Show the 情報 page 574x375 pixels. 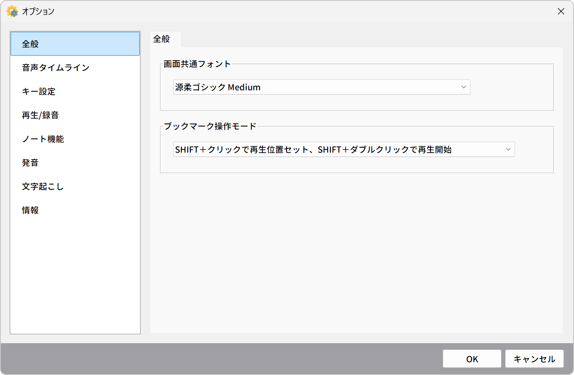point(75,210)
